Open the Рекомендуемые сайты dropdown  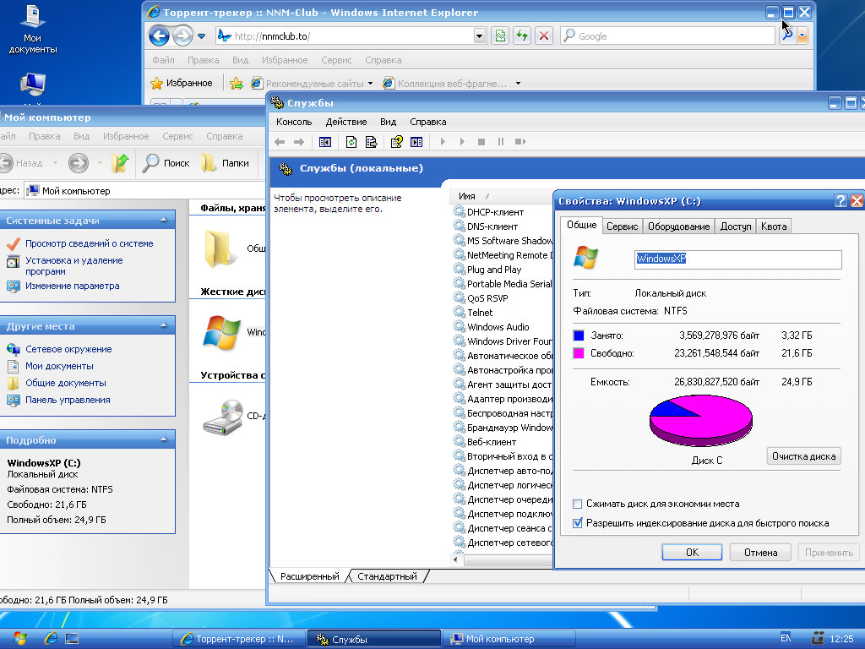click(370, 84)
